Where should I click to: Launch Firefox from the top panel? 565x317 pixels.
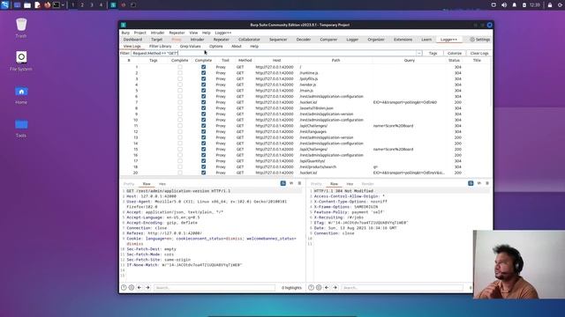point(47,5)
